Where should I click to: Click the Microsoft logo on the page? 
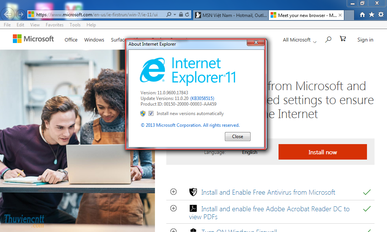pos(33,39)
